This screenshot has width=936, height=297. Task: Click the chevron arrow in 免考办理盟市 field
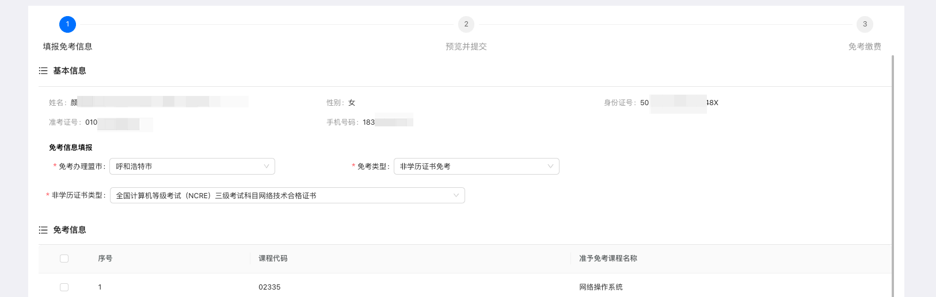(x=267, y=167)
